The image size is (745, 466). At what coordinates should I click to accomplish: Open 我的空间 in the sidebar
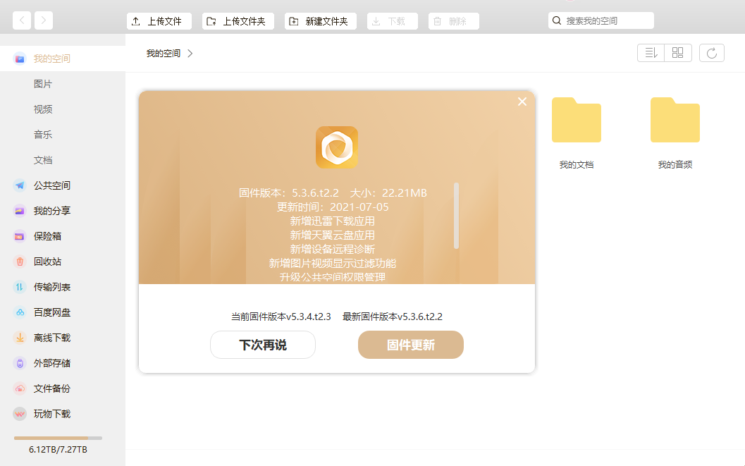pos(63,59)
